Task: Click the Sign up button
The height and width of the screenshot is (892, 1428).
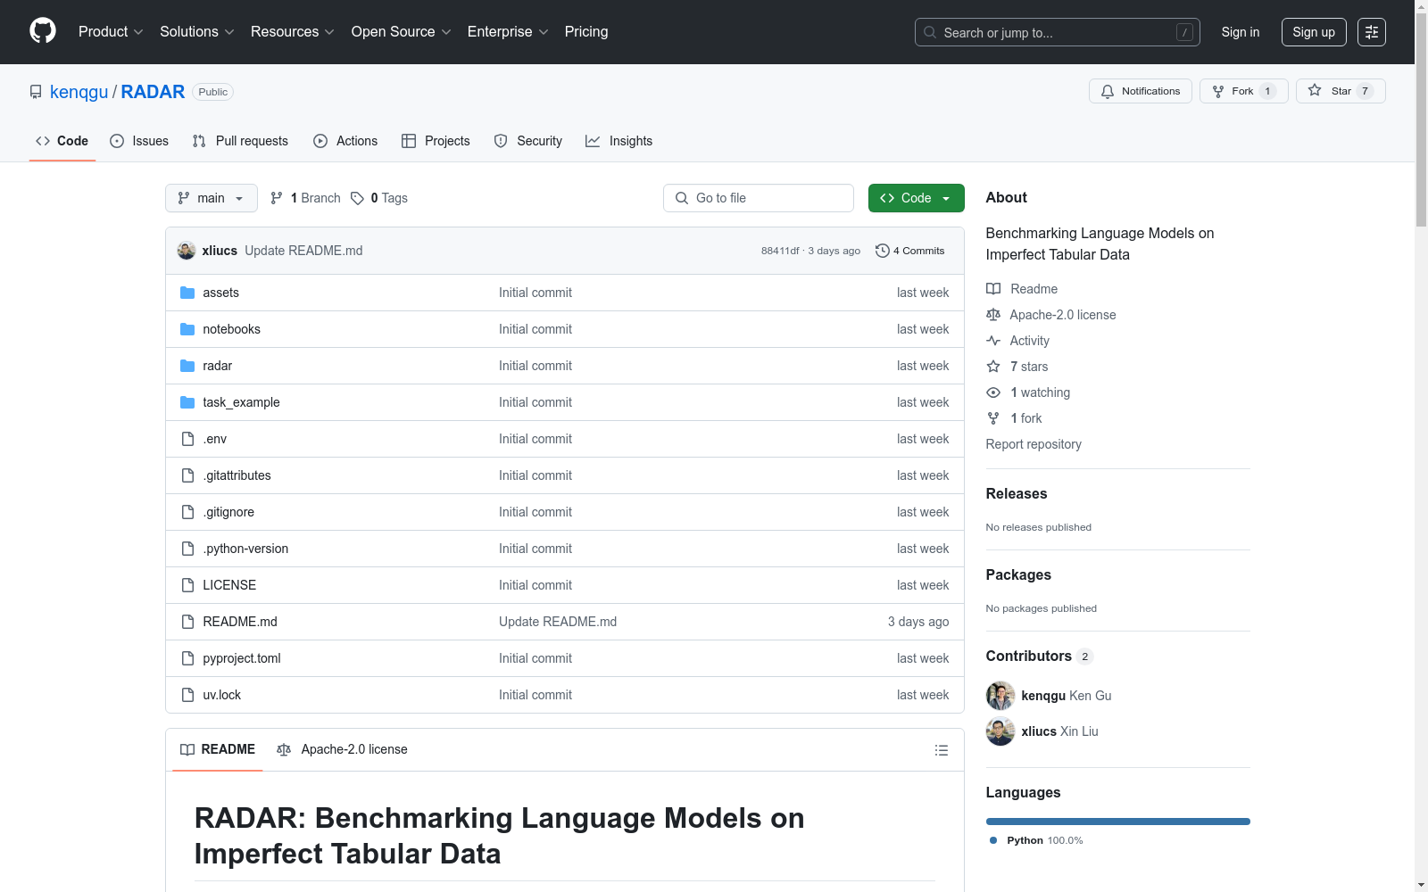Action: (1314, 32)
